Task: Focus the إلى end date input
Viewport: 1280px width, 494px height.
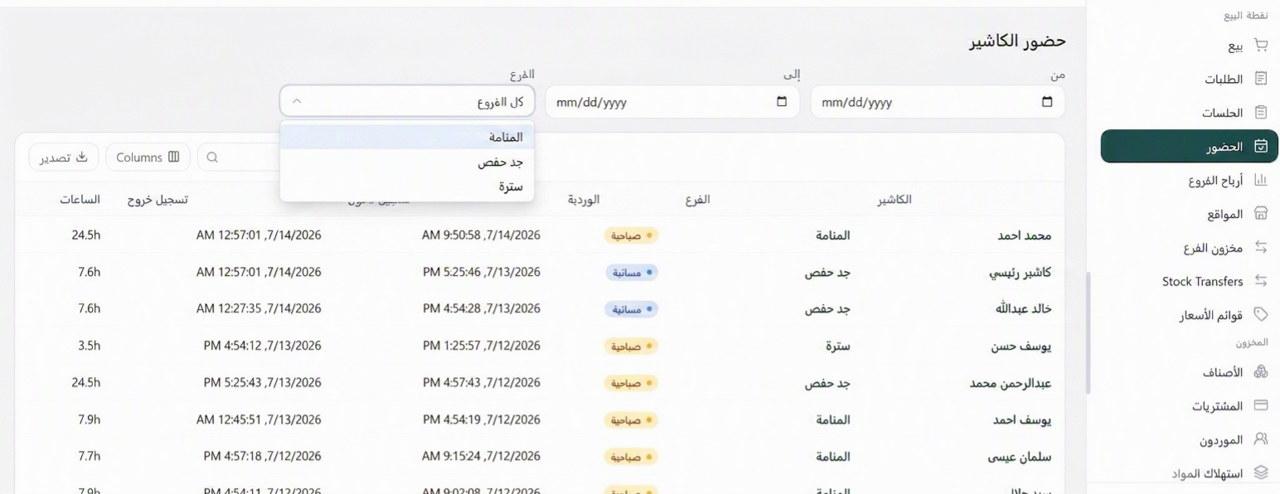Action: coord(672,102)
